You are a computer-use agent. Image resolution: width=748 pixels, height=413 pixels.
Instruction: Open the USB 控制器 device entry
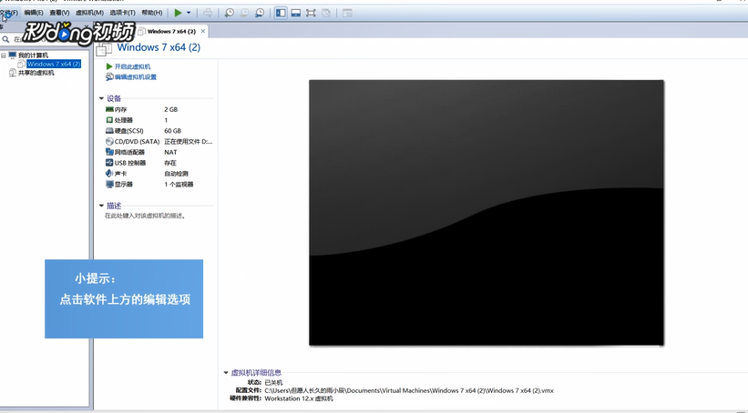click(x=129, y=163)
